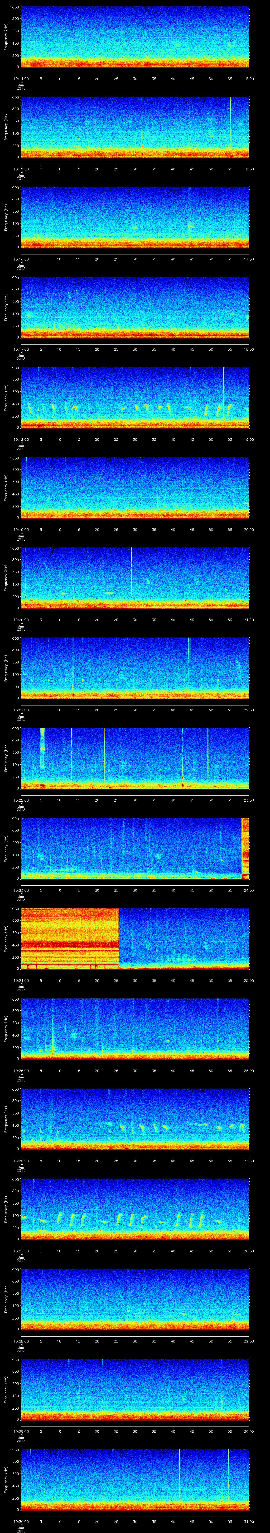Pick the spectrogram plot starting at 10:22:00
270x1533 pixels.
tap(135, 758)
